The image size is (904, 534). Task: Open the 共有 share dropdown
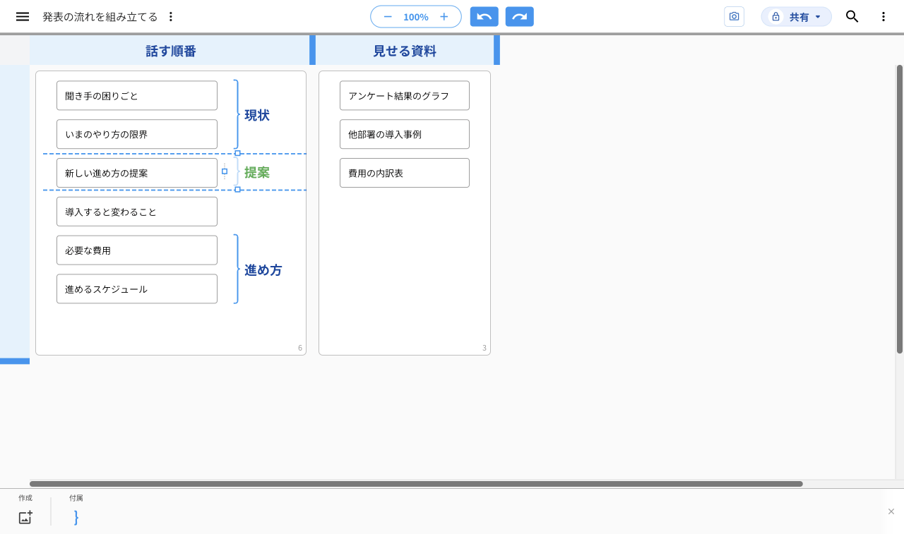[796, 16]
